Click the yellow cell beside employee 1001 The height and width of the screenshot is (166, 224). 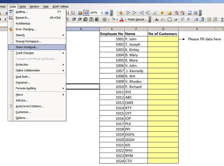click(x=163, y=39)
